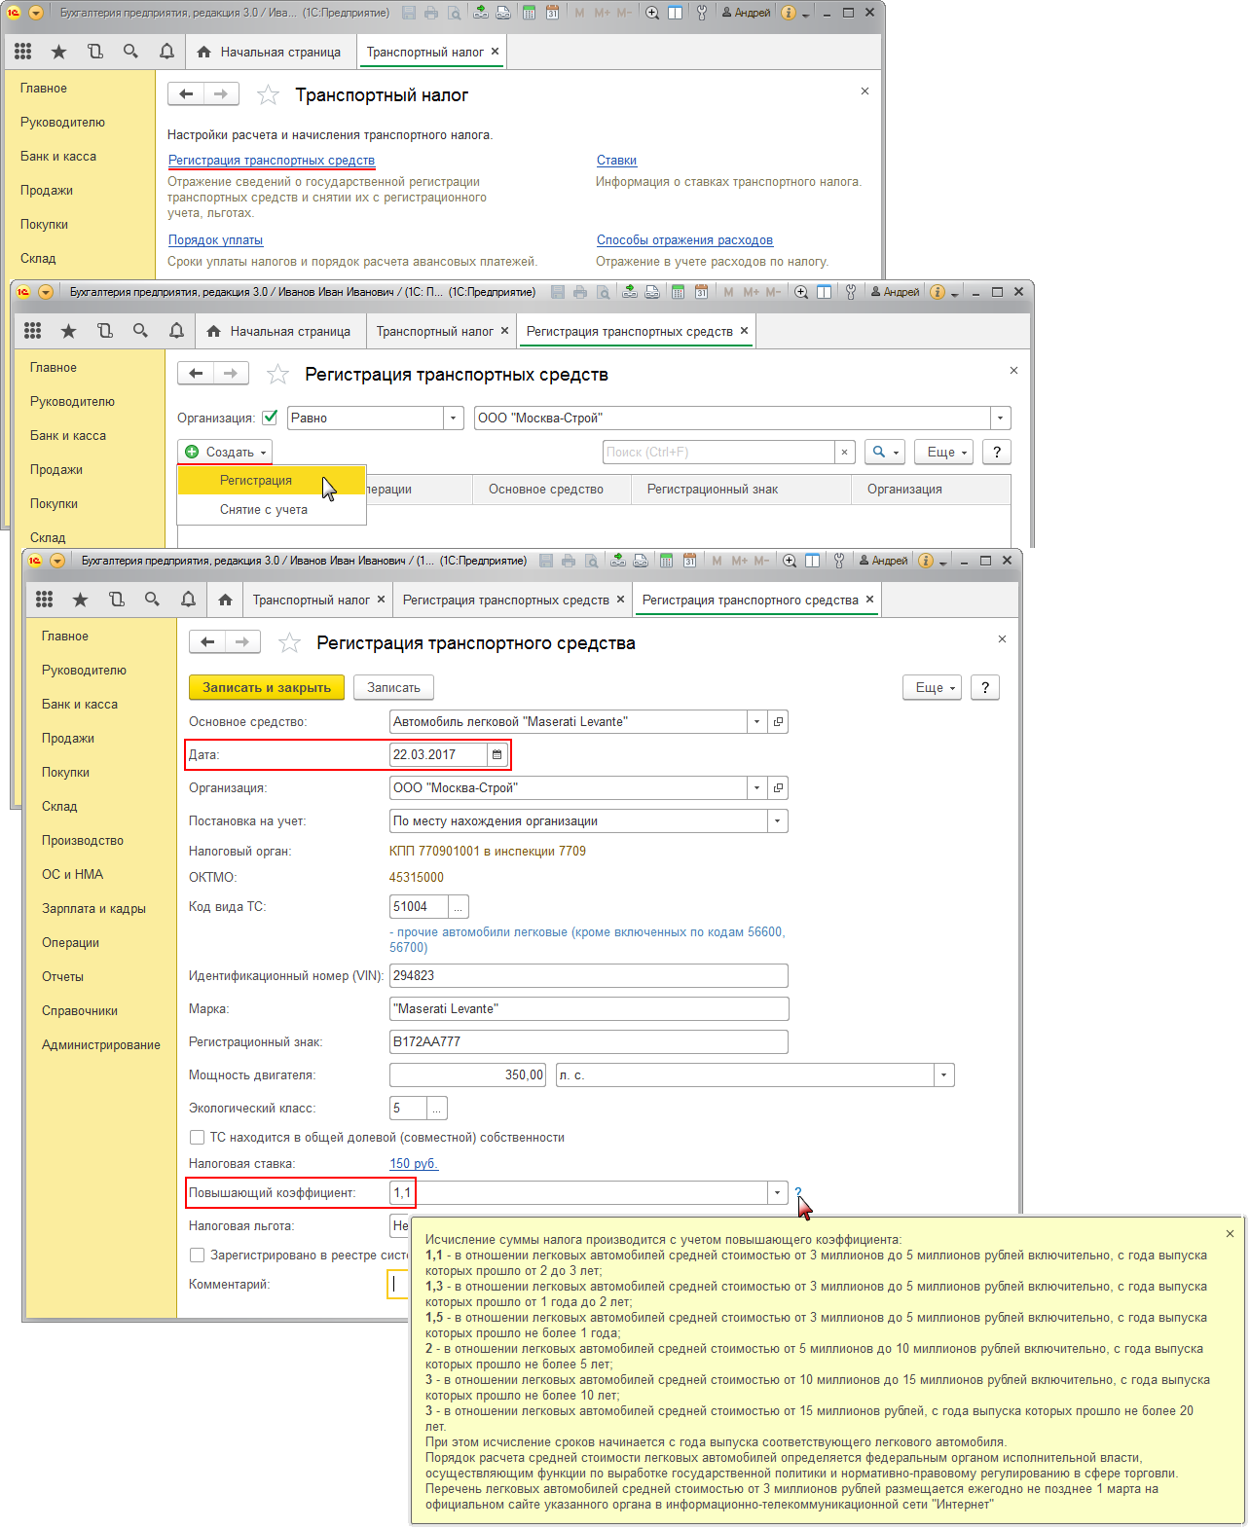Click Поиск (Ctrl+F) field in list window
The width and height of the screenshot is (1251, 1529).
point(718,452)
